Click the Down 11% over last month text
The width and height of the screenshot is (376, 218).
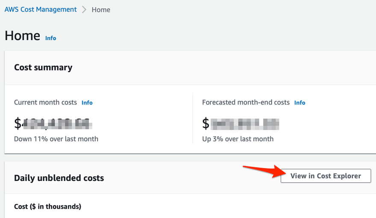click(56, 139)
